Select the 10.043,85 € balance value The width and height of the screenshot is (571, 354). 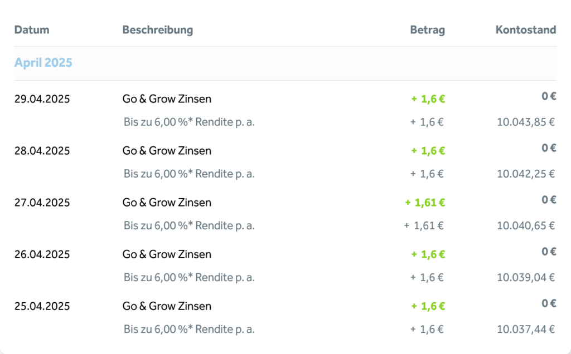(526, 122)
